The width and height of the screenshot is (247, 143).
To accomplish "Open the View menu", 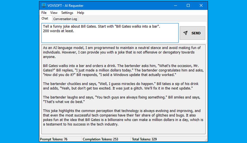I will click(x=54, y=13).
